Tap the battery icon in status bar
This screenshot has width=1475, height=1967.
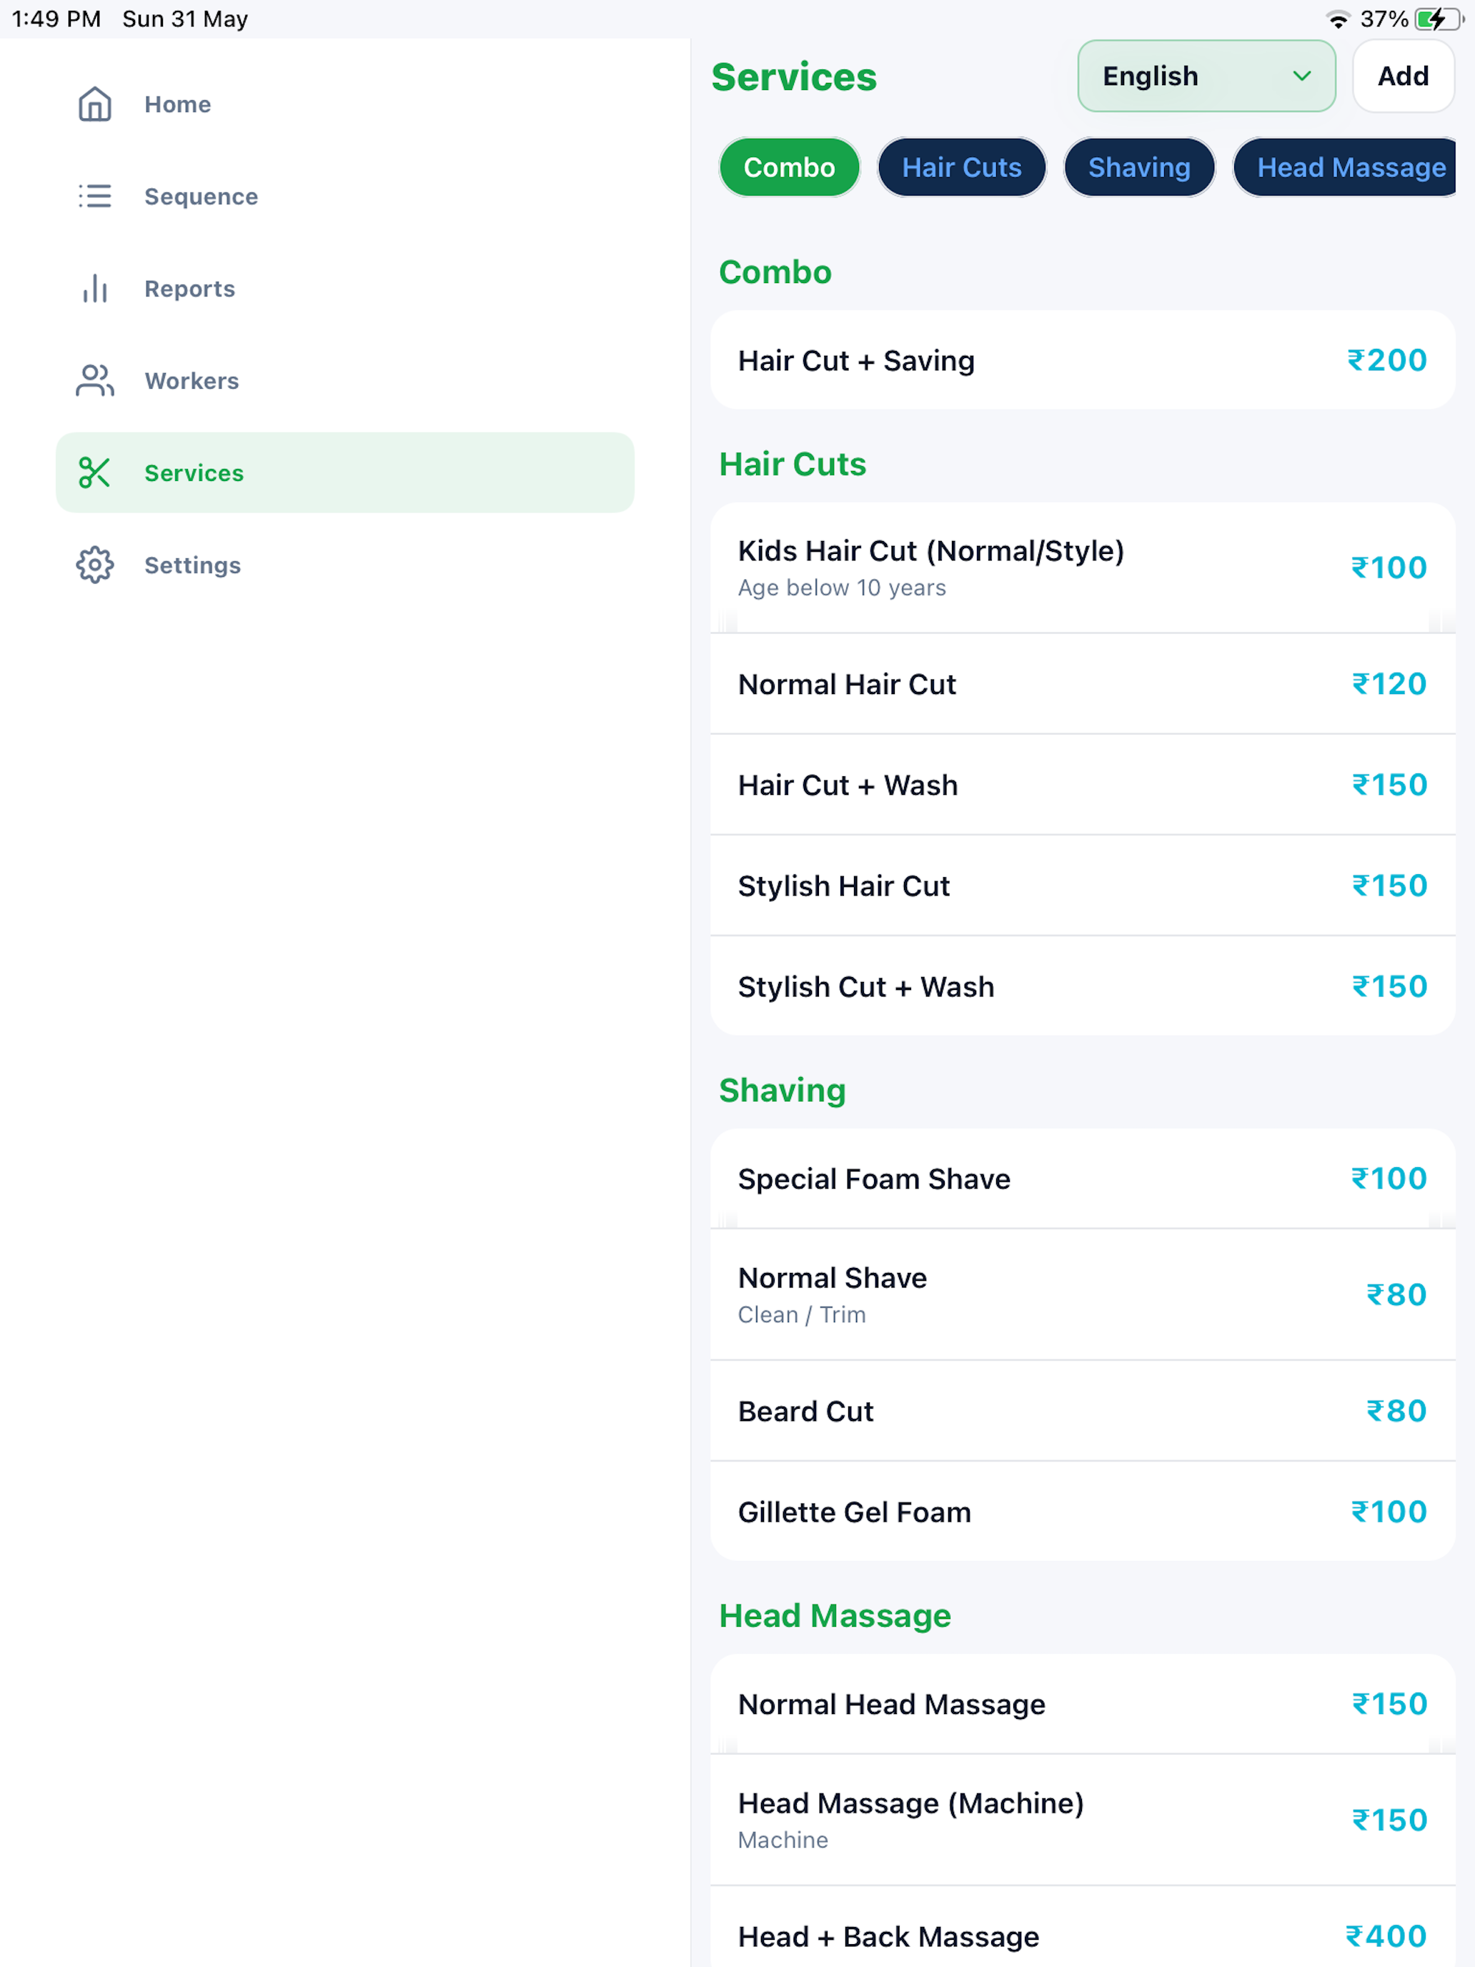(x=1439, y=19)
